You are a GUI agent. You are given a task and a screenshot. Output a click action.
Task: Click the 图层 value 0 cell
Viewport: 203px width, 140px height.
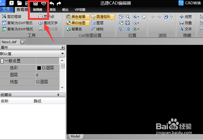(x=47, y=75)
